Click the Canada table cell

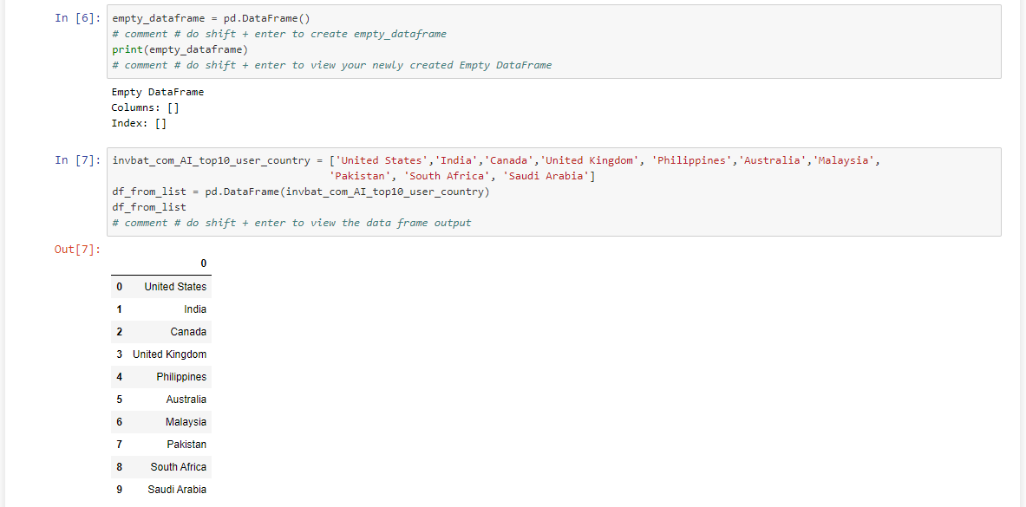pos(188,332)
